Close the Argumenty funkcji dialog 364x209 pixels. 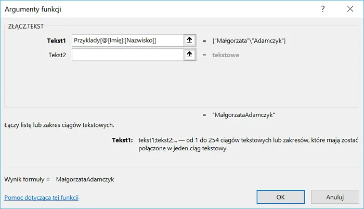(x=350, y=9)
